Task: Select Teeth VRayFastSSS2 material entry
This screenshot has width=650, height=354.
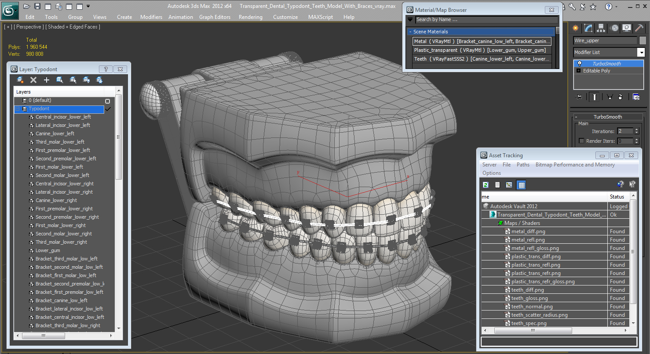Action: coord(482,59)
